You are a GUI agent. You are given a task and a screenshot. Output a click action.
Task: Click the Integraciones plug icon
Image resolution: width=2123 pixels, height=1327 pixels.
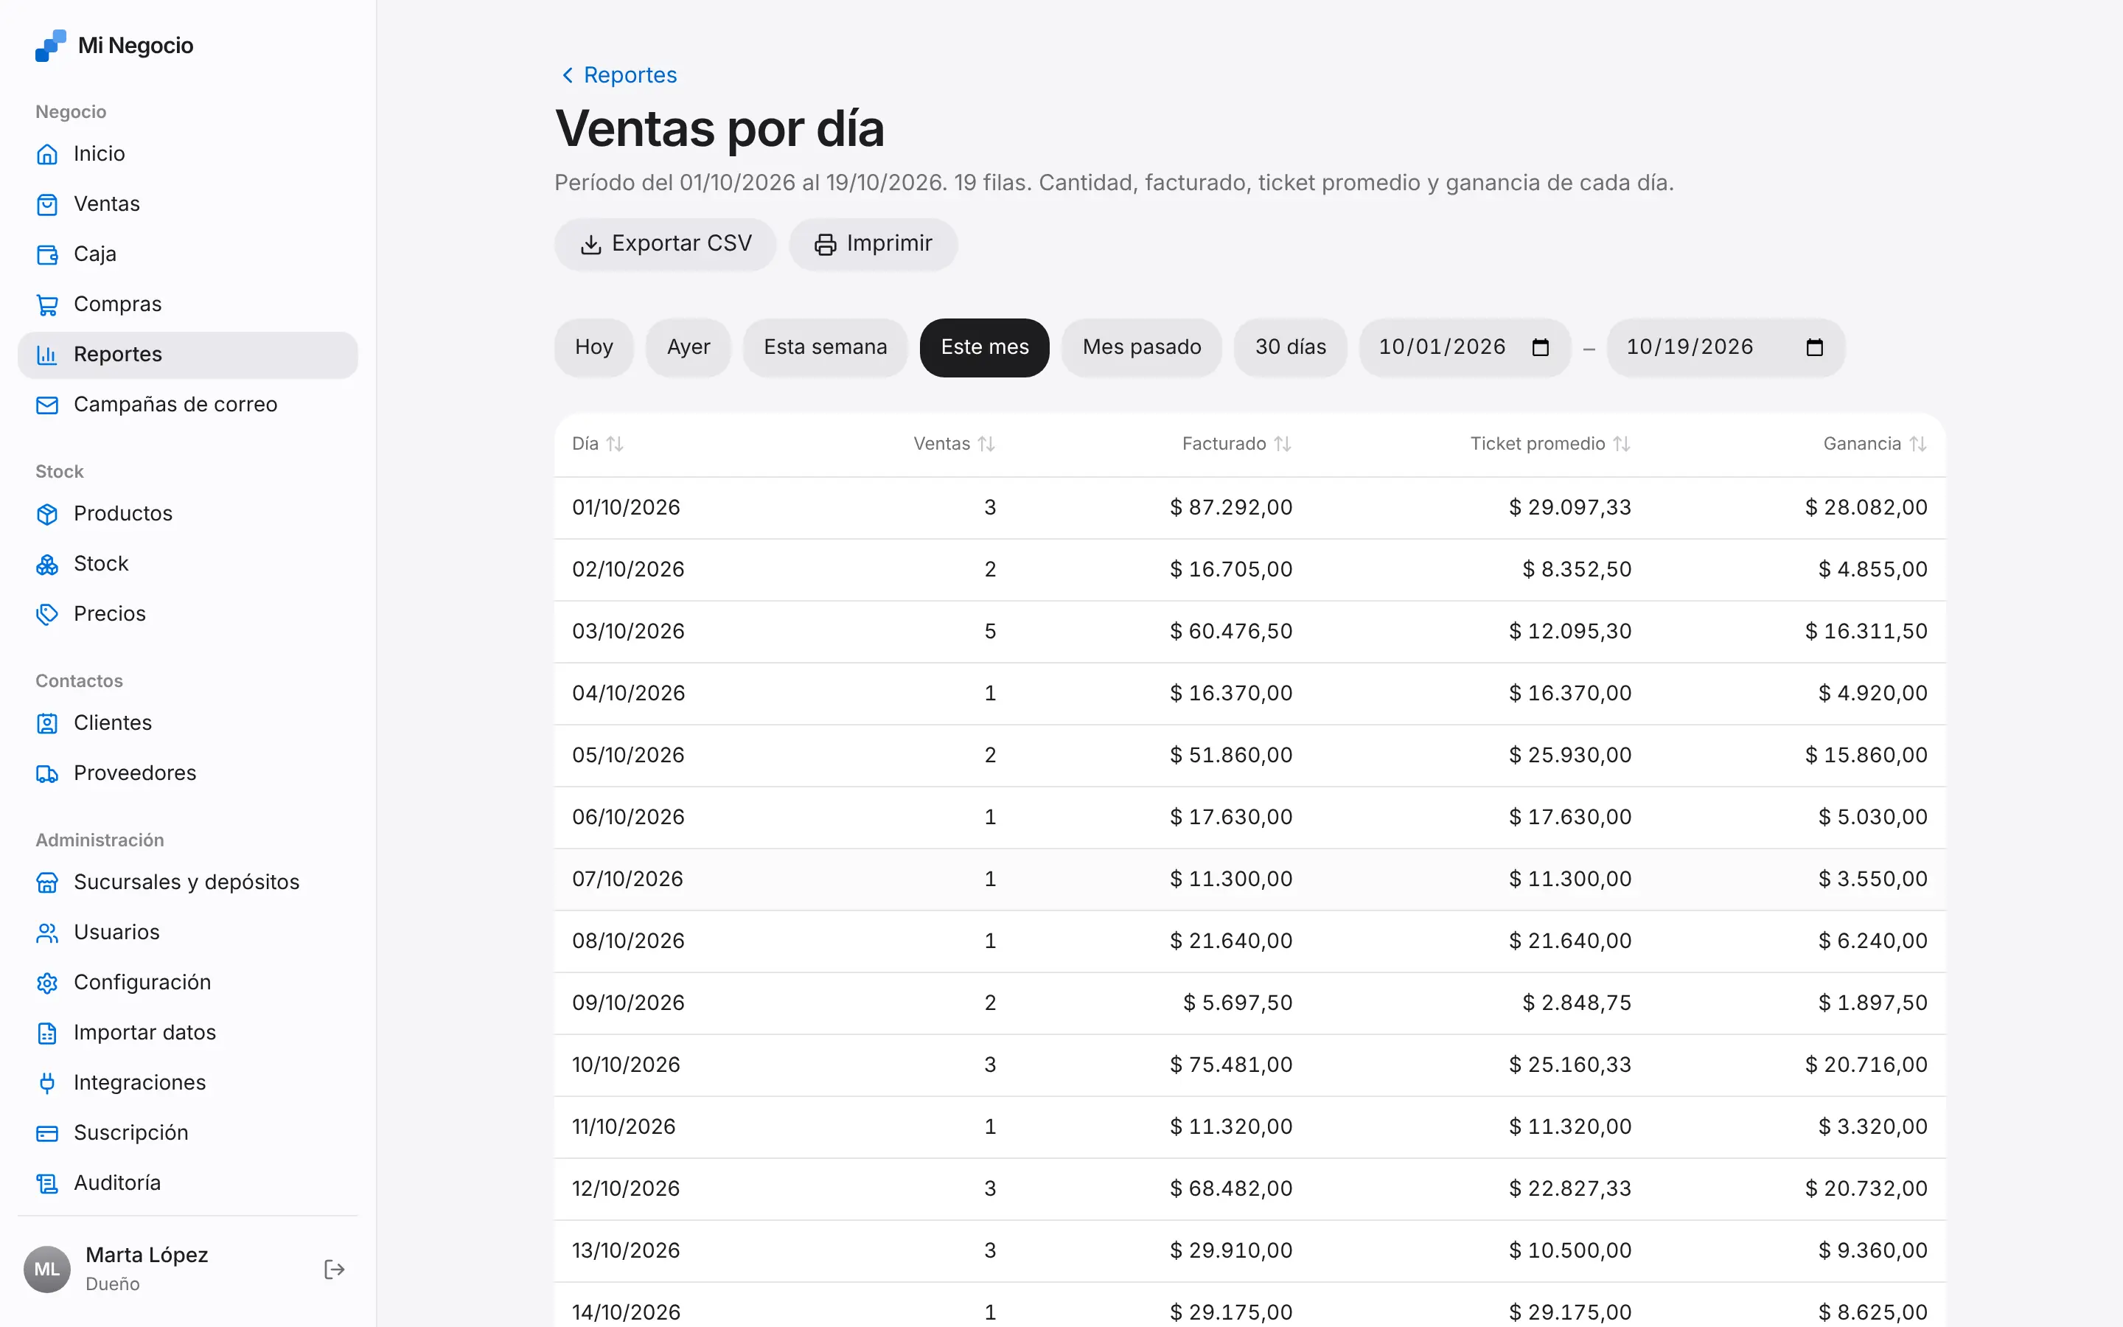pyautogui.click(x=47, y=1083)
